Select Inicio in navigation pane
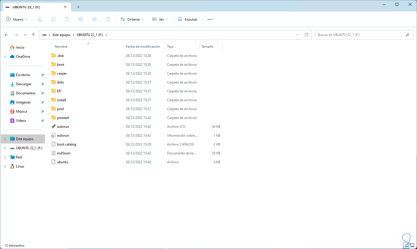 tap(20, 47)
